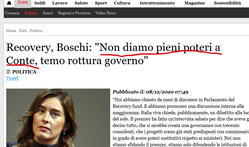Click Intrattenimento in the main menu

point(157,3)
